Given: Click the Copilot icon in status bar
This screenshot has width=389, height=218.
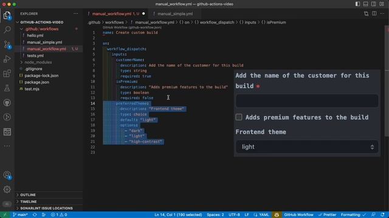Looking at the screenshot, I should (277, 214).
